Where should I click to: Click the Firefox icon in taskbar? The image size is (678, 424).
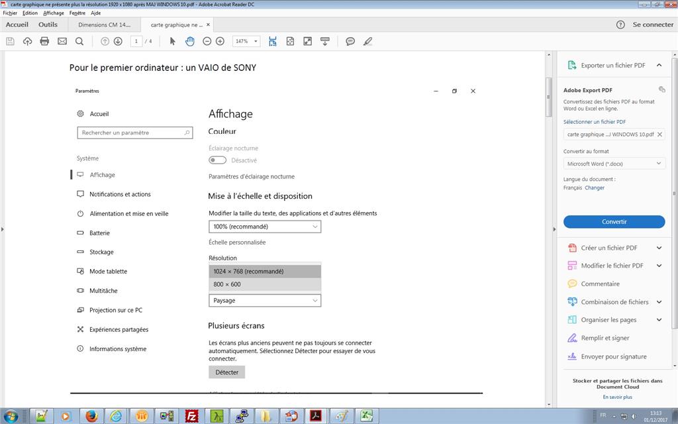[x=91, y=416]
